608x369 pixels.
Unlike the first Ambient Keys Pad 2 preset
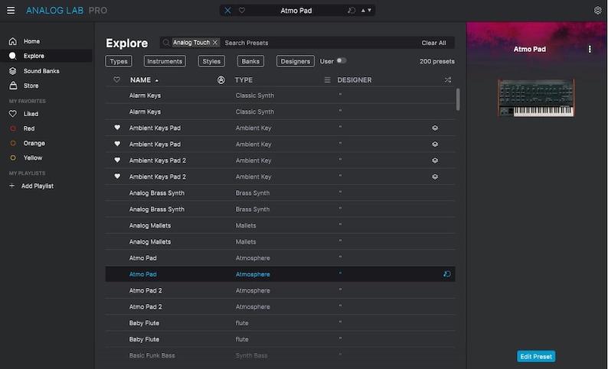pyautogui.click(x=117, y=160)
